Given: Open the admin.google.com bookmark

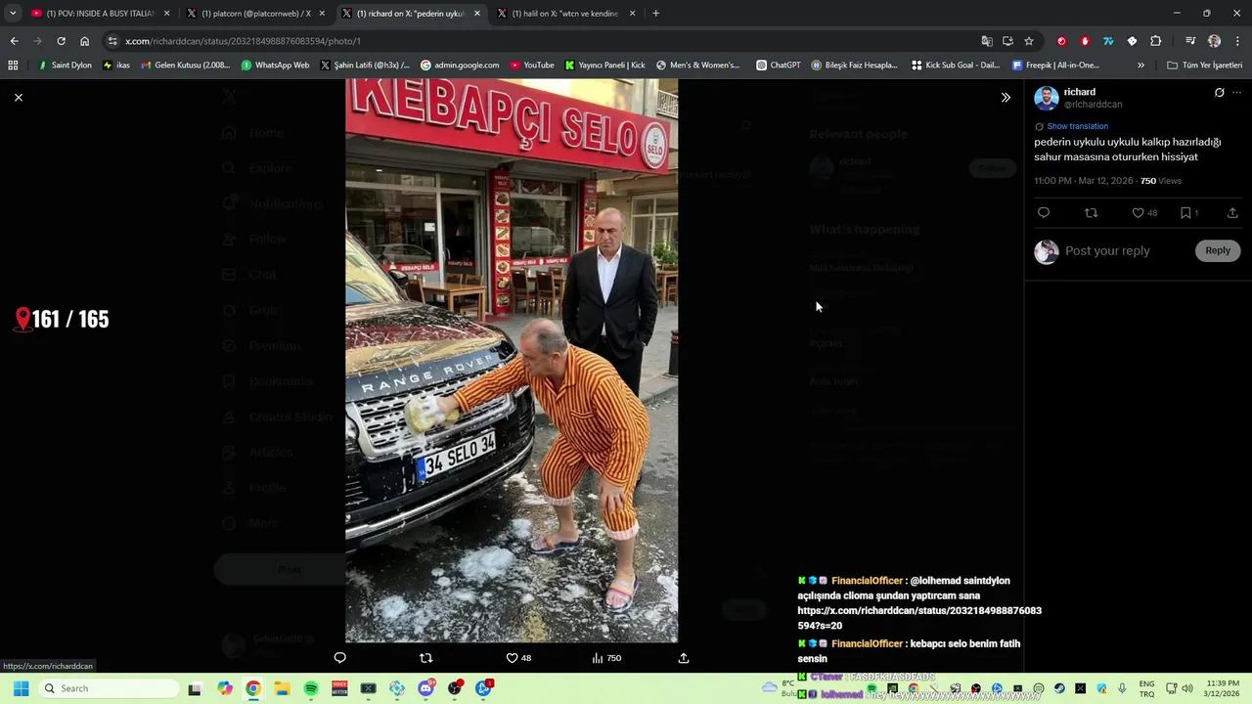Looking at the screenshot, I should pos(460,66).
